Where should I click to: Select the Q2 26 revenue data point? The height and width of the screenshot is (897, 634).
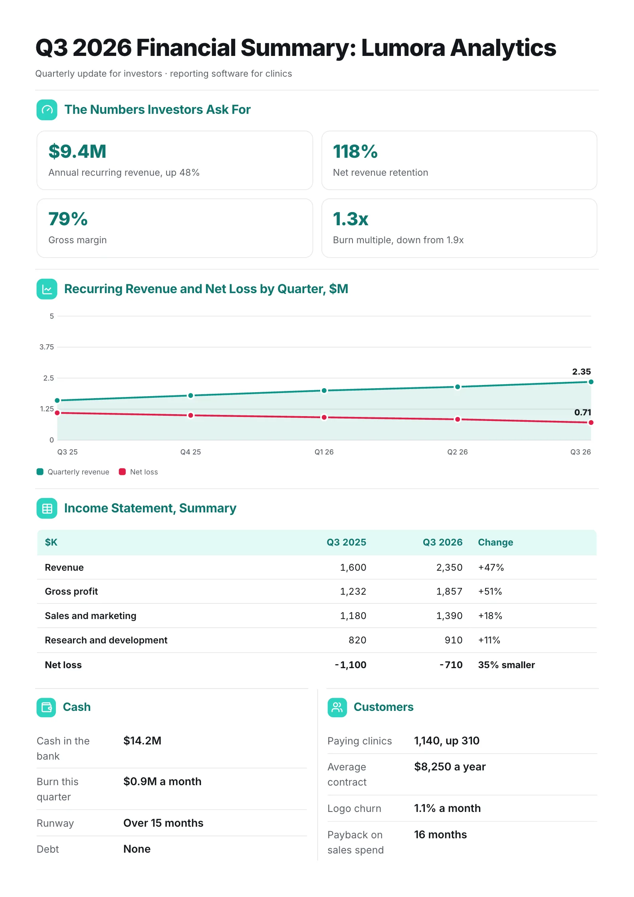pos(458,387)
